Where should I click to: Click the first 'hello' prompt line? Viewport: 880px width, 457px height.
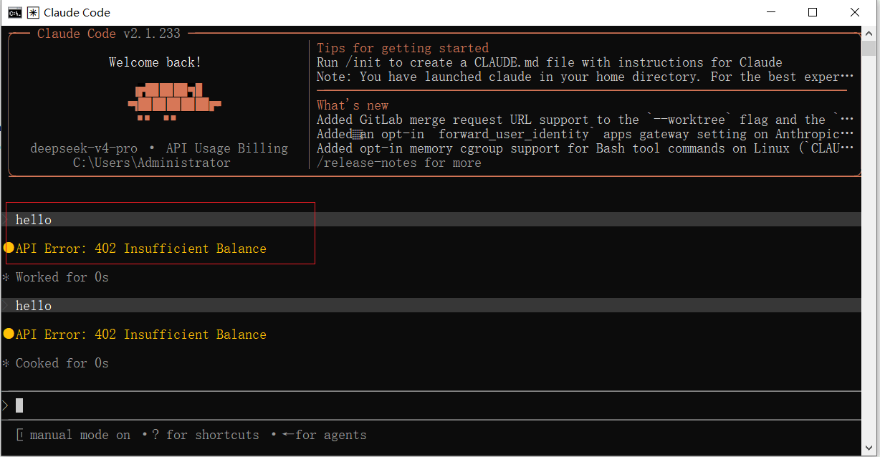point(431,219)
